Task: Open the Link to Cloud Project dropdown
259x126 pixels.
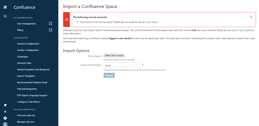Action: pyautogui.click(x=124, y=65)
